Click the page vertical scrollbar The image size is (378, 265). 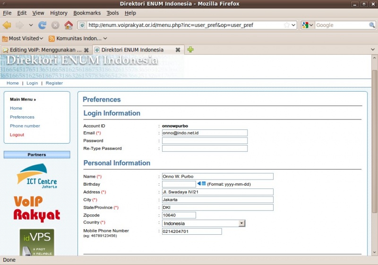(x=374, y=142)
